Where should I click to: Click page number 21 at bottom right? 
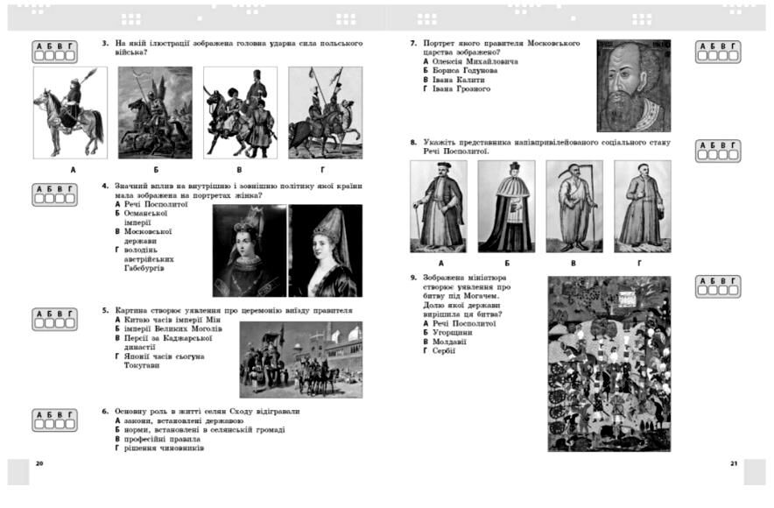pos(733,462)
